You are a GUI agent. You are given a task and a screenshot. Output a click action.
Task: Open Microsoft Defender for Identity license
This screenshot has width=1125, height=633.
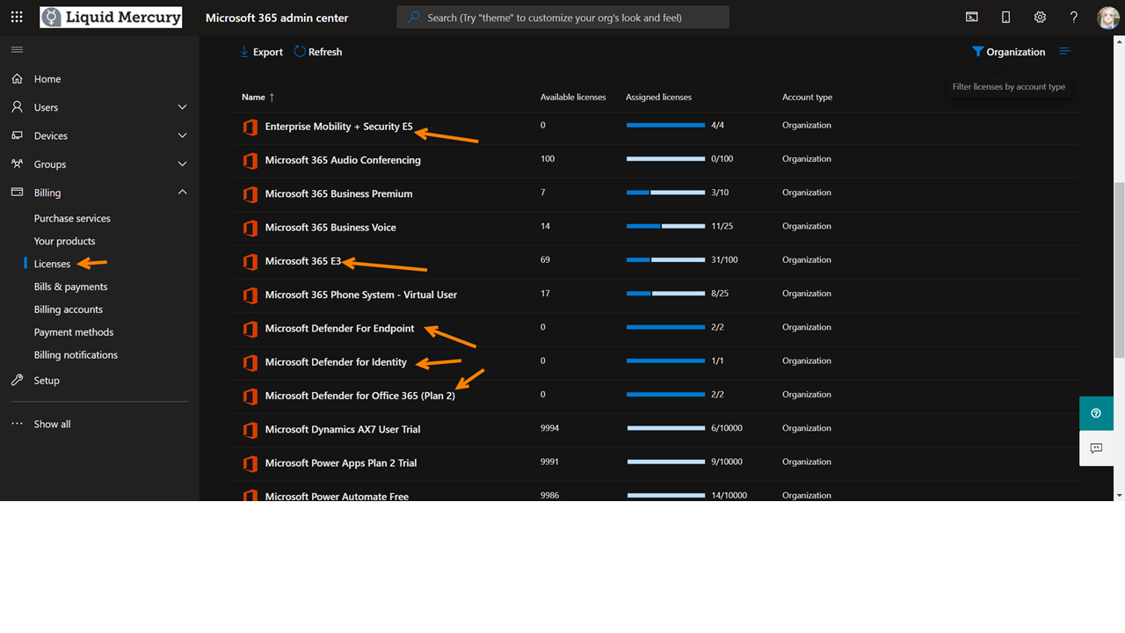336,362
